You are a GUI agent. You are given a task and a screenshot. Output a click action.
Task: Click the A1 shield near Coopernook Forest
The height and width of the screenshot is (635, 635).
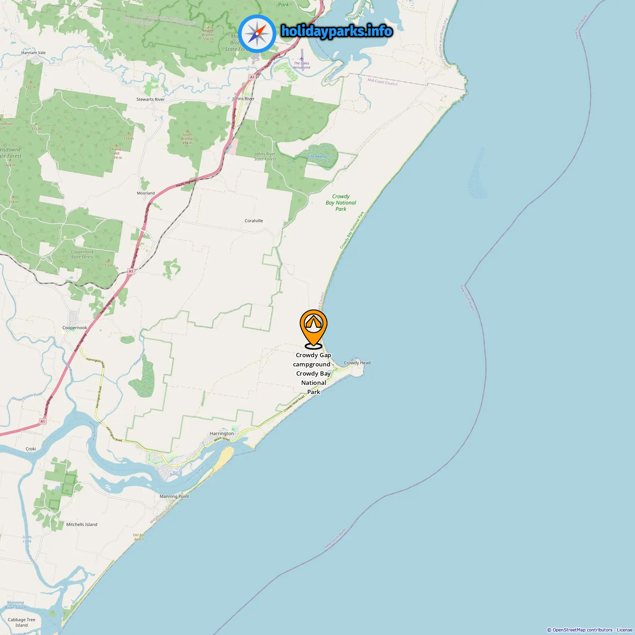click(131, 271)
